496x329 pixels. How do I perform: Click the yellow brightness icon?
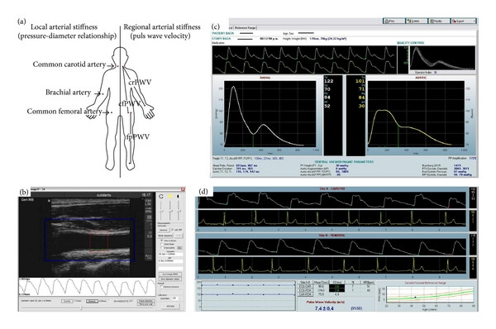[170, 197]
